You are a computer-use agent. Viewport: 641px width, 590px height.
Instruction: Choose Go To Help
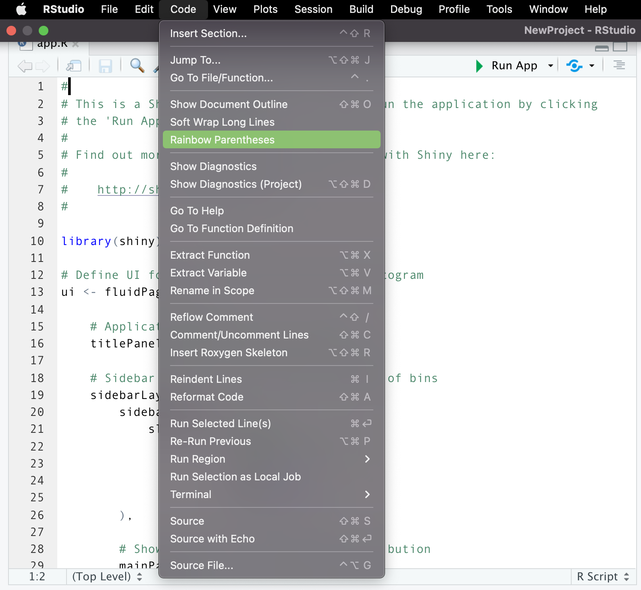pyautogui.click(x=272, y=211)
